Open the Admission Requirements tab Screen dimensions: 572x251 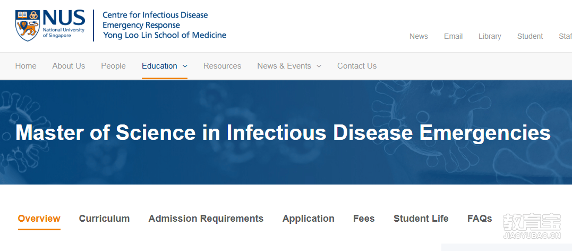[206, 219]
